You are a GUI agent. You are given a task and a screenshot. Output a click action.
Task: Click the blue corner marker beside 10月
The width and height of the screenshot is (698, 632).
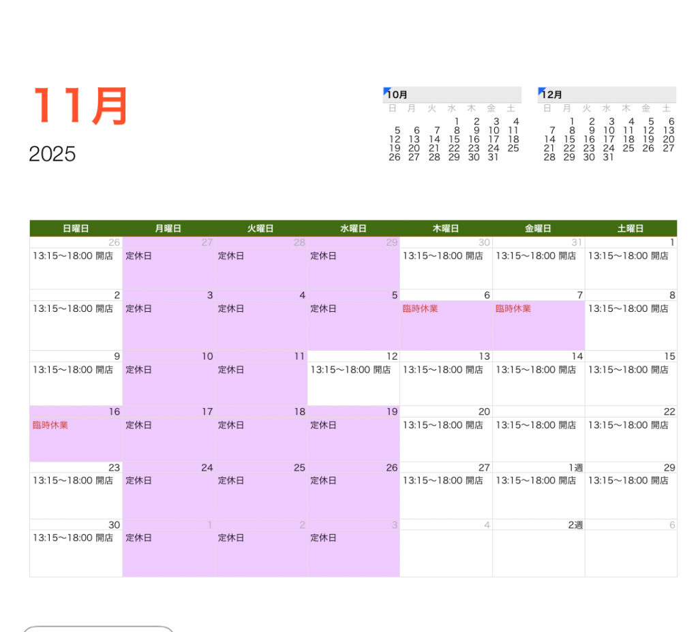386,91
